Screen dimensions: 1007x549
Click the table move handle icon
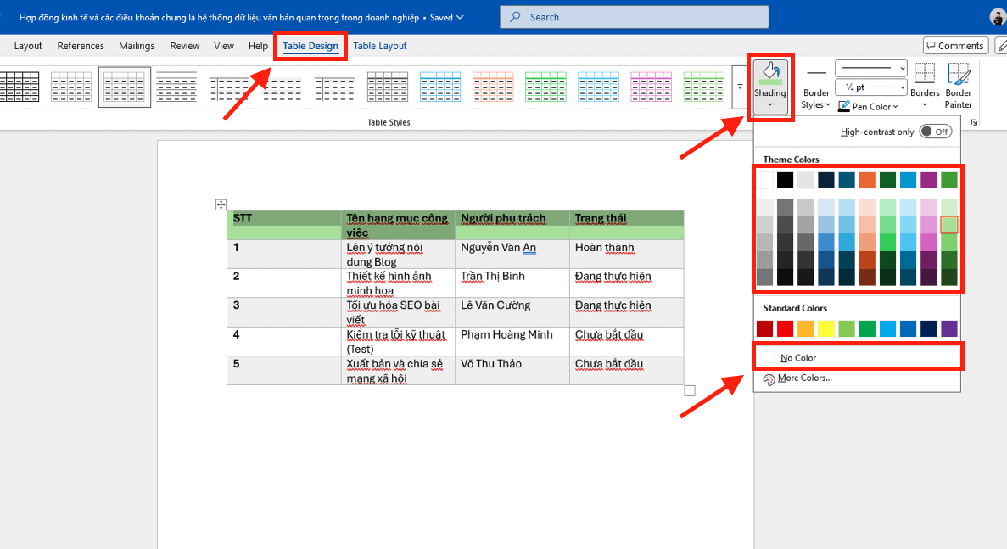click(x=221, y=204)
